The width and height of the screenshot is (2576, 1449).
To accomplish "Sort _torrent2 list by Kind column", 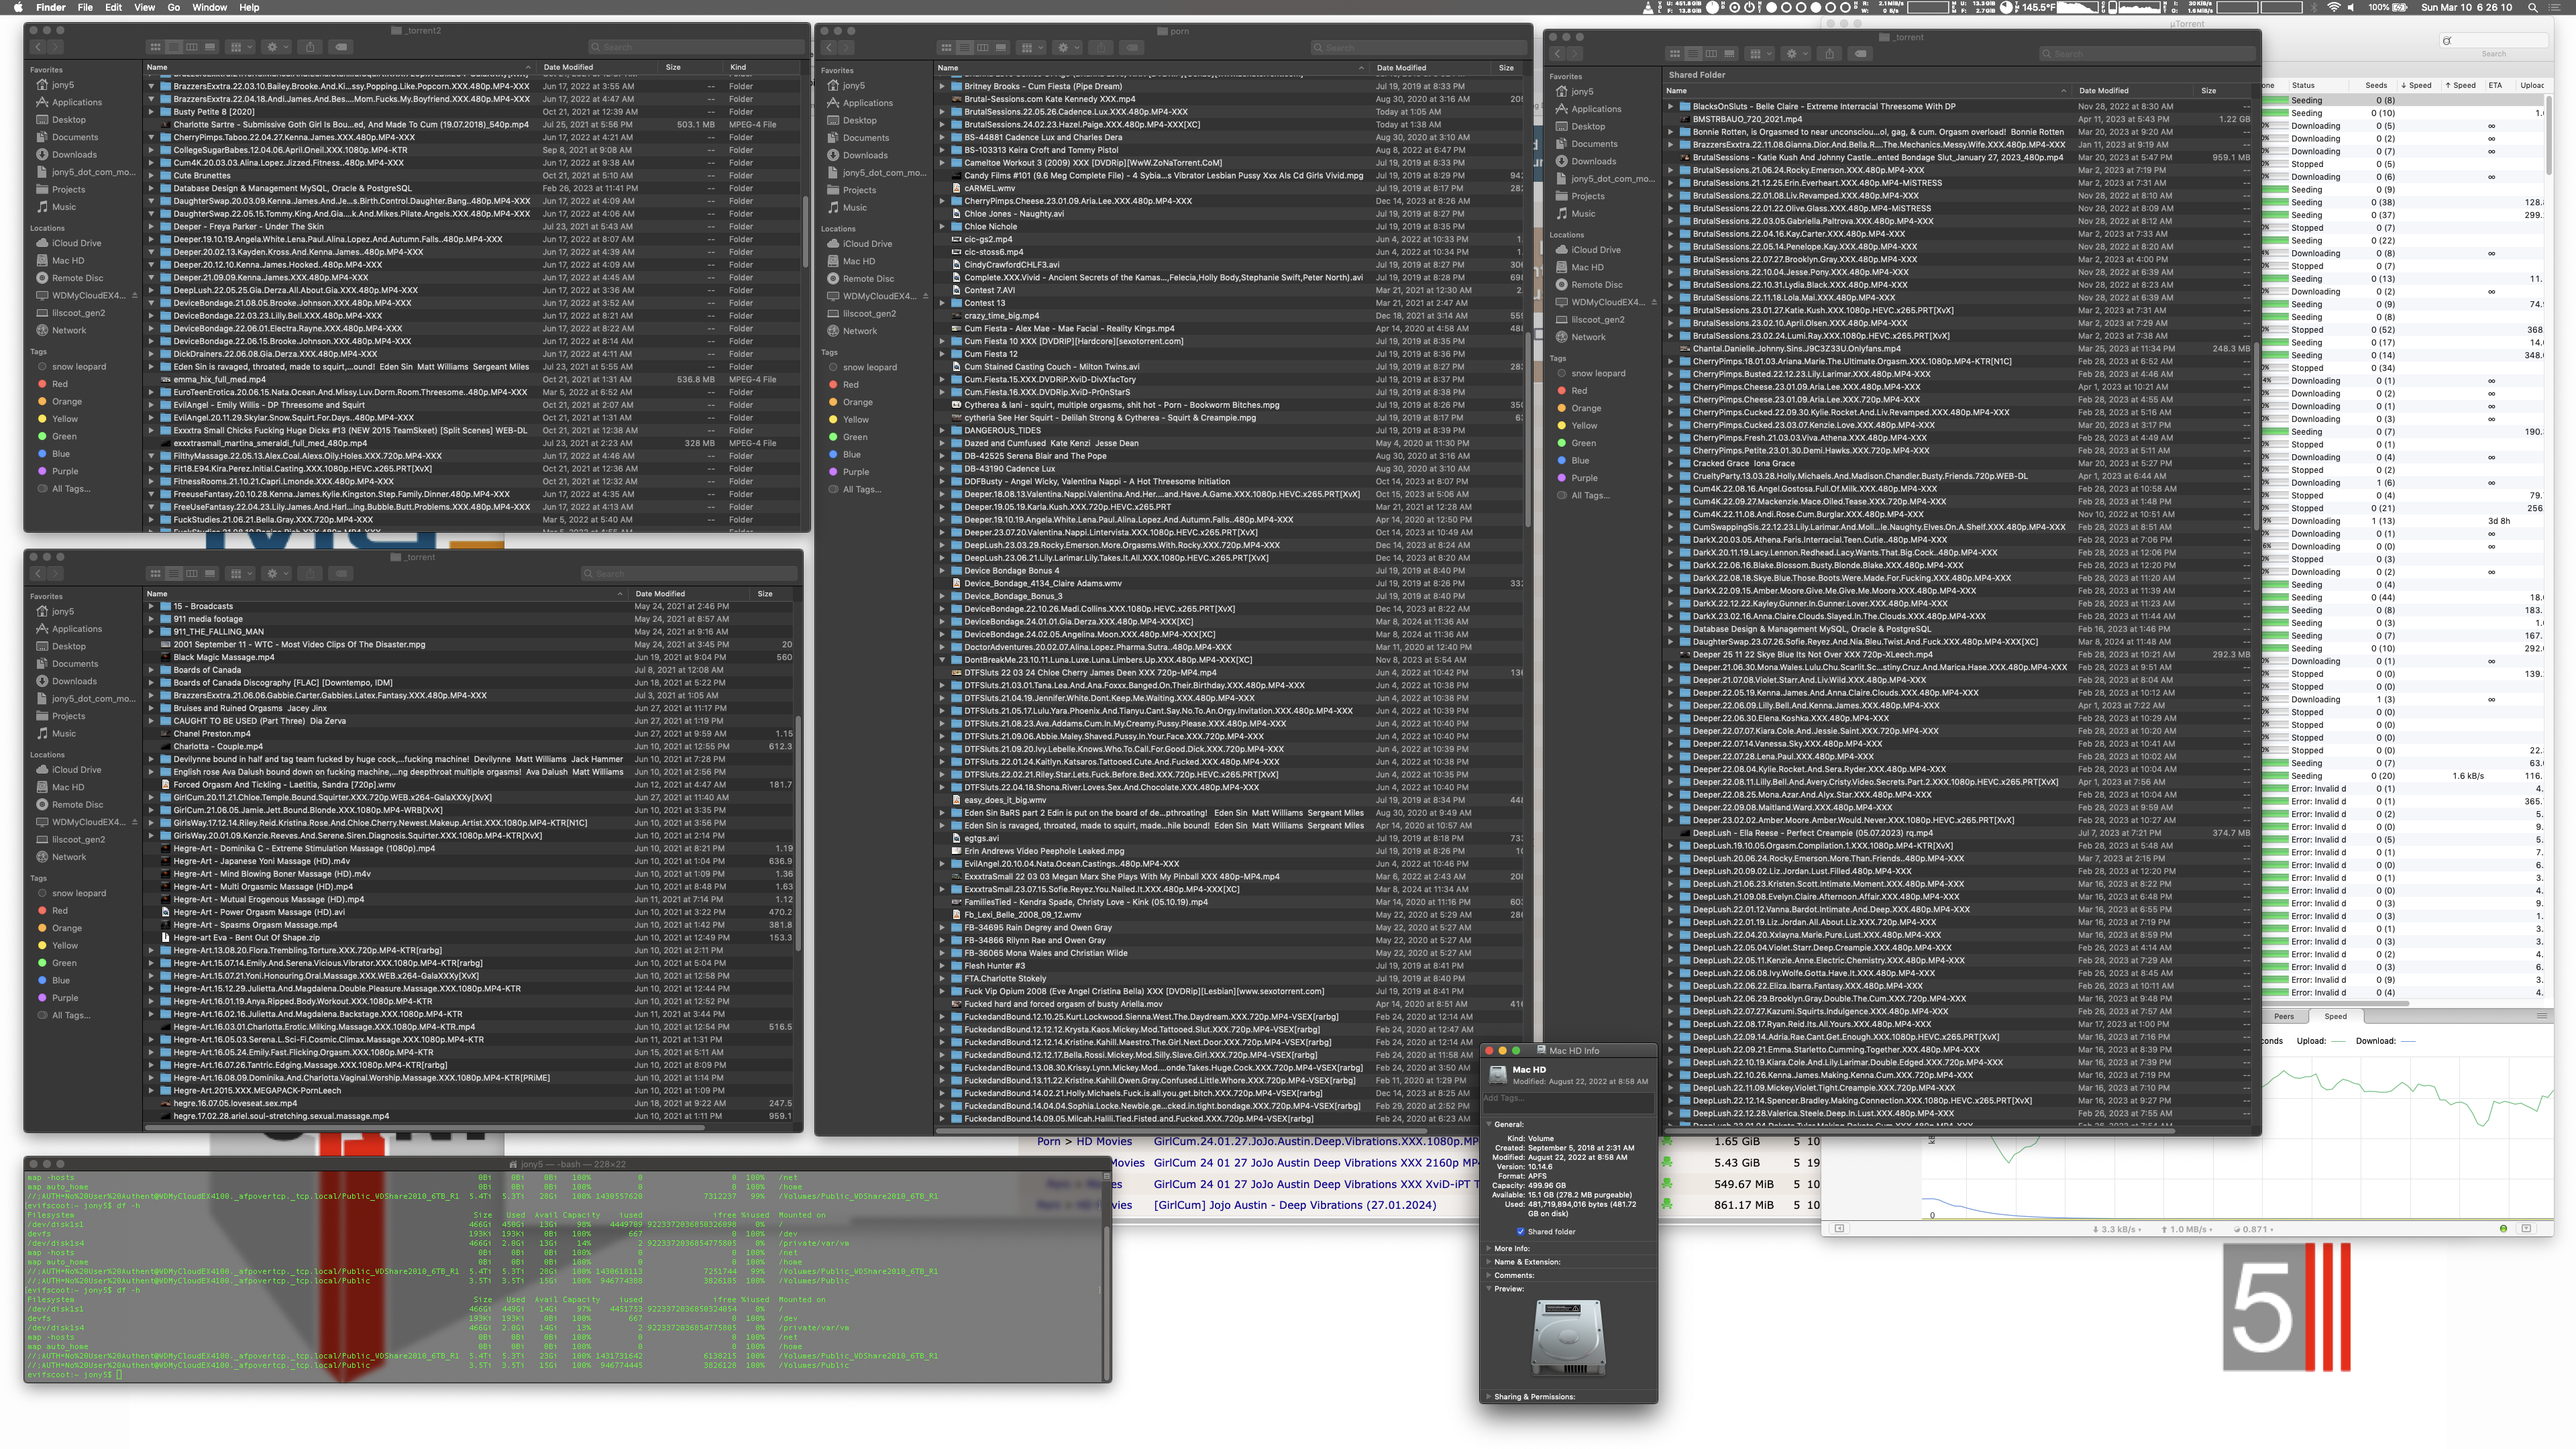I will [x=738, y=67].
